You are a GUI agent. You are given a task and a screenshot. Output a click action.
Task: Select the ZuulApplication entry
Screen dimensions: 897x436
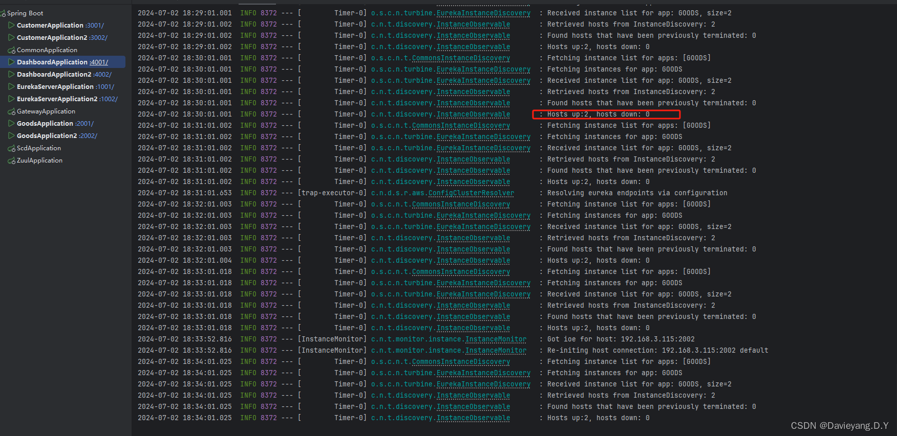[x=40, y=160]
